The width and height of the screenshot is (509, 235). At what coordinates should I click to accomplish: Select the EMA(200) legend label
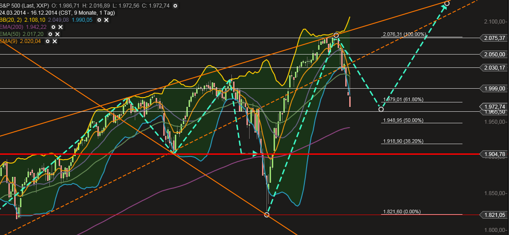pyautogui.click(x=11, y=27)
